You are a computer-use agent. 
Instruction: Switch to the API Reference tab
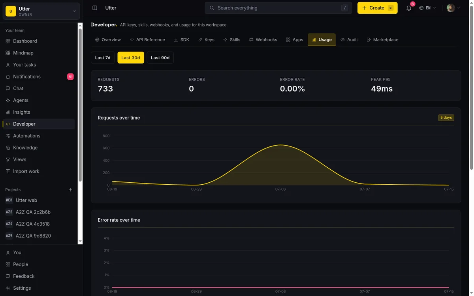(147, 39)
